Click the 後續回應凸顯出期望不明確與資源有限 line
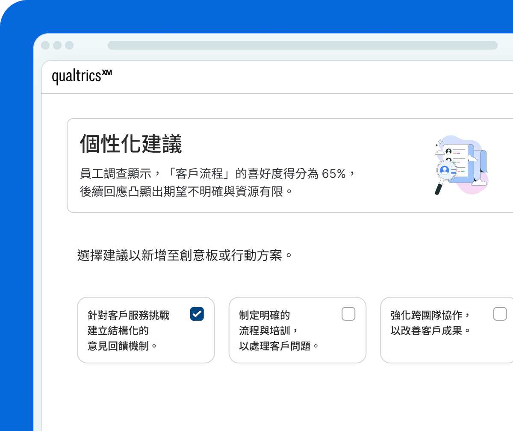 click(187, 191)
